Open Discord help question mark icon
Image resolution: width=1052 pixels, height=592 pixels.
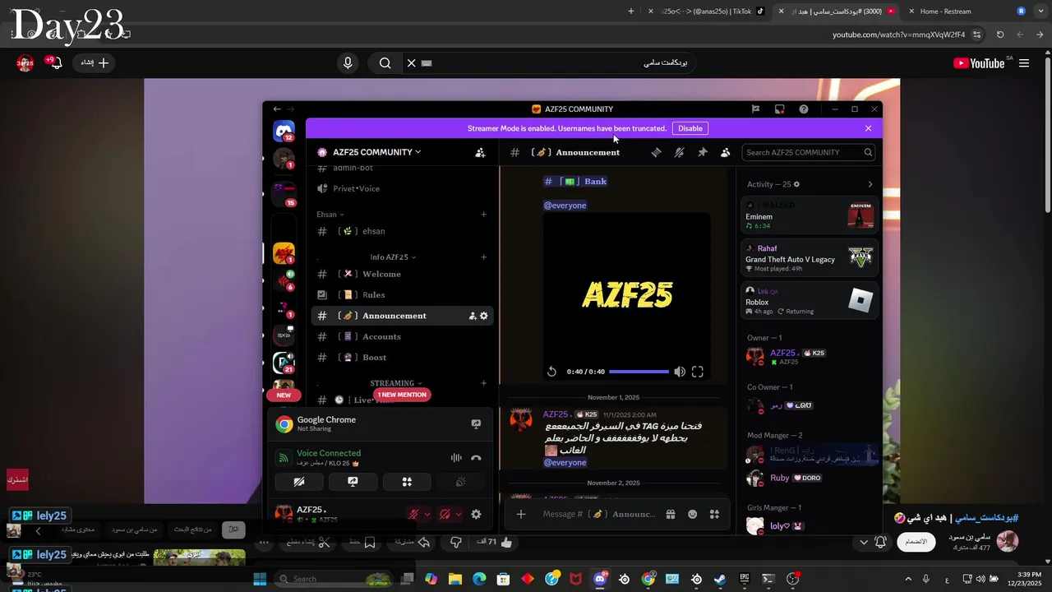point(803,109)
